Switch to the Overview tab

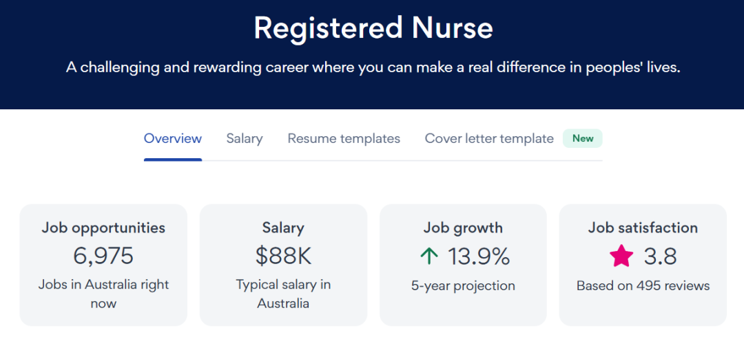pos(173,138)
